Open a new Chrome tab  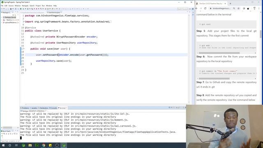tap(230, 4)
